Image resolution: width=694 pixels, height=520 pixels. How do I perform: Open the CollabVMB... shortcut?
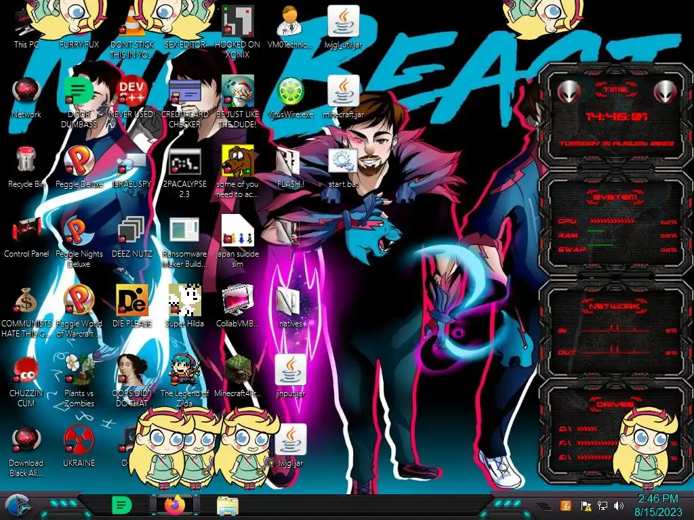tap(237, 307)
